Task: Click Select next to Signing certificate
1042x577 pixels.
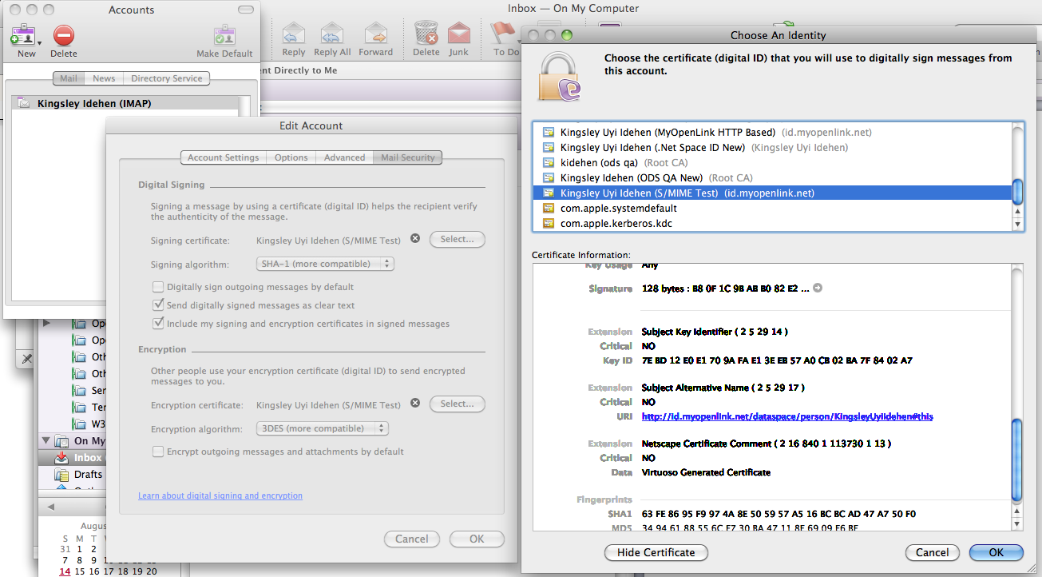Action: pyautogui.click(x=458, y=239)
